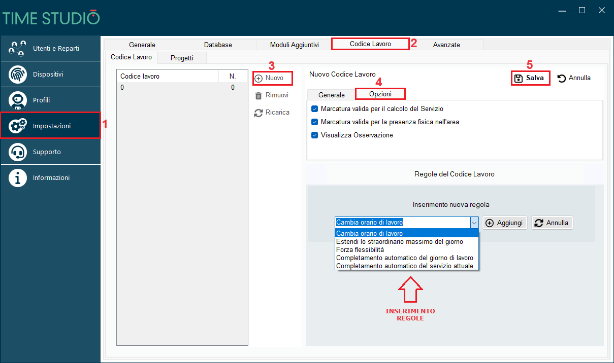Select the top Codice Lavoro tab
The height and width of the screenshot is (363, 614).
click(x=370, y=44)
